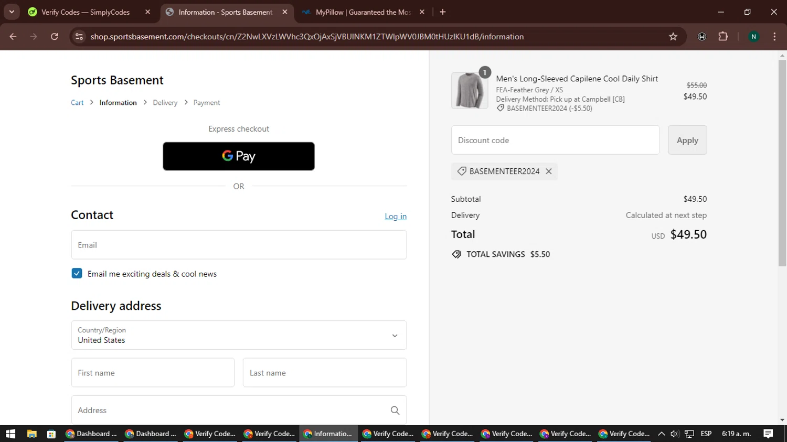Open the browser extensions puzzle icon
The width and height of the screenshot is (787, 442).
(x=723, y=37)
